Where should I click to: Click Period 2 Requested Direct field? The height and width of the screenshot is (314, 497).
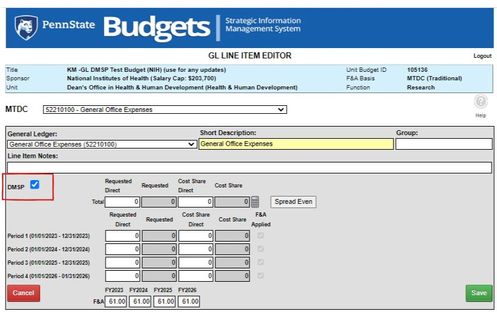click(123, 249)
